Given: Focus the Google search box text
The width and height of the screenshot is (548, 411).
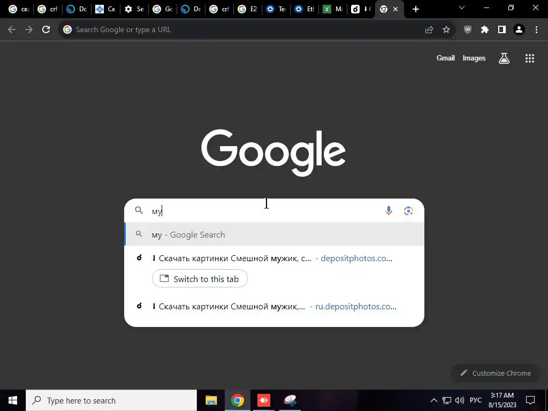Looking at the screenshot, I should 265,211.
